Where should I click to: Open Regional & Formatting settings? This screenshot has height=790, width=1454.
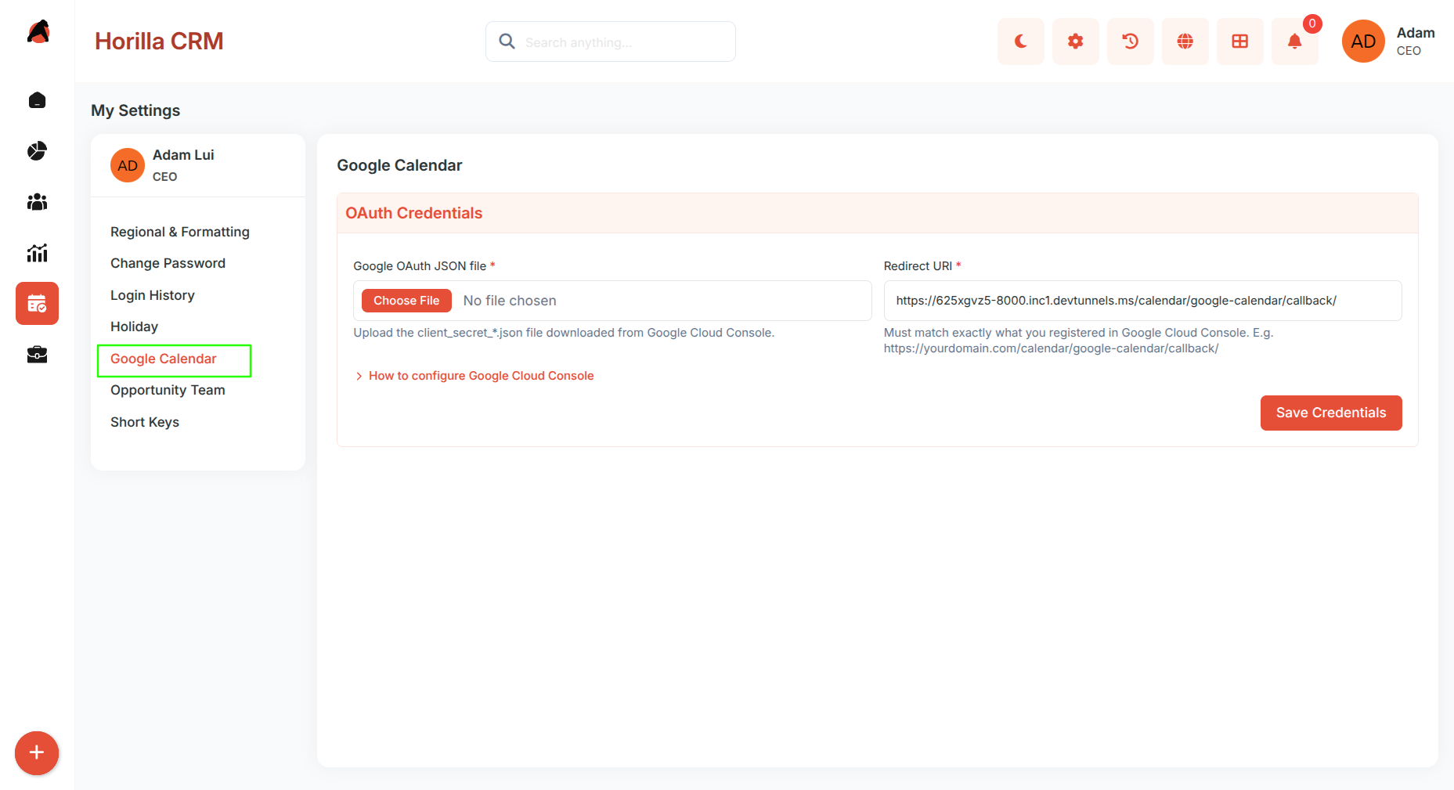[180, 232]
